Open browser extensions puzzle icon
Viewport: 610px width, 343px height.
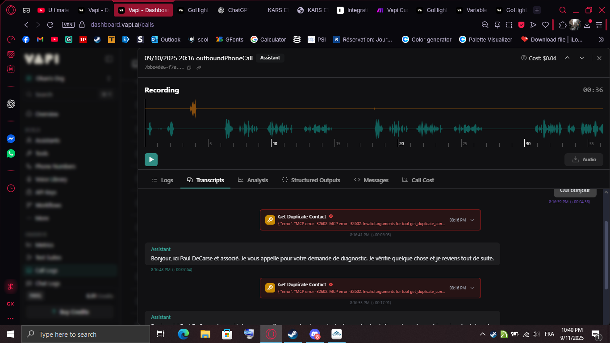[563, 25]
